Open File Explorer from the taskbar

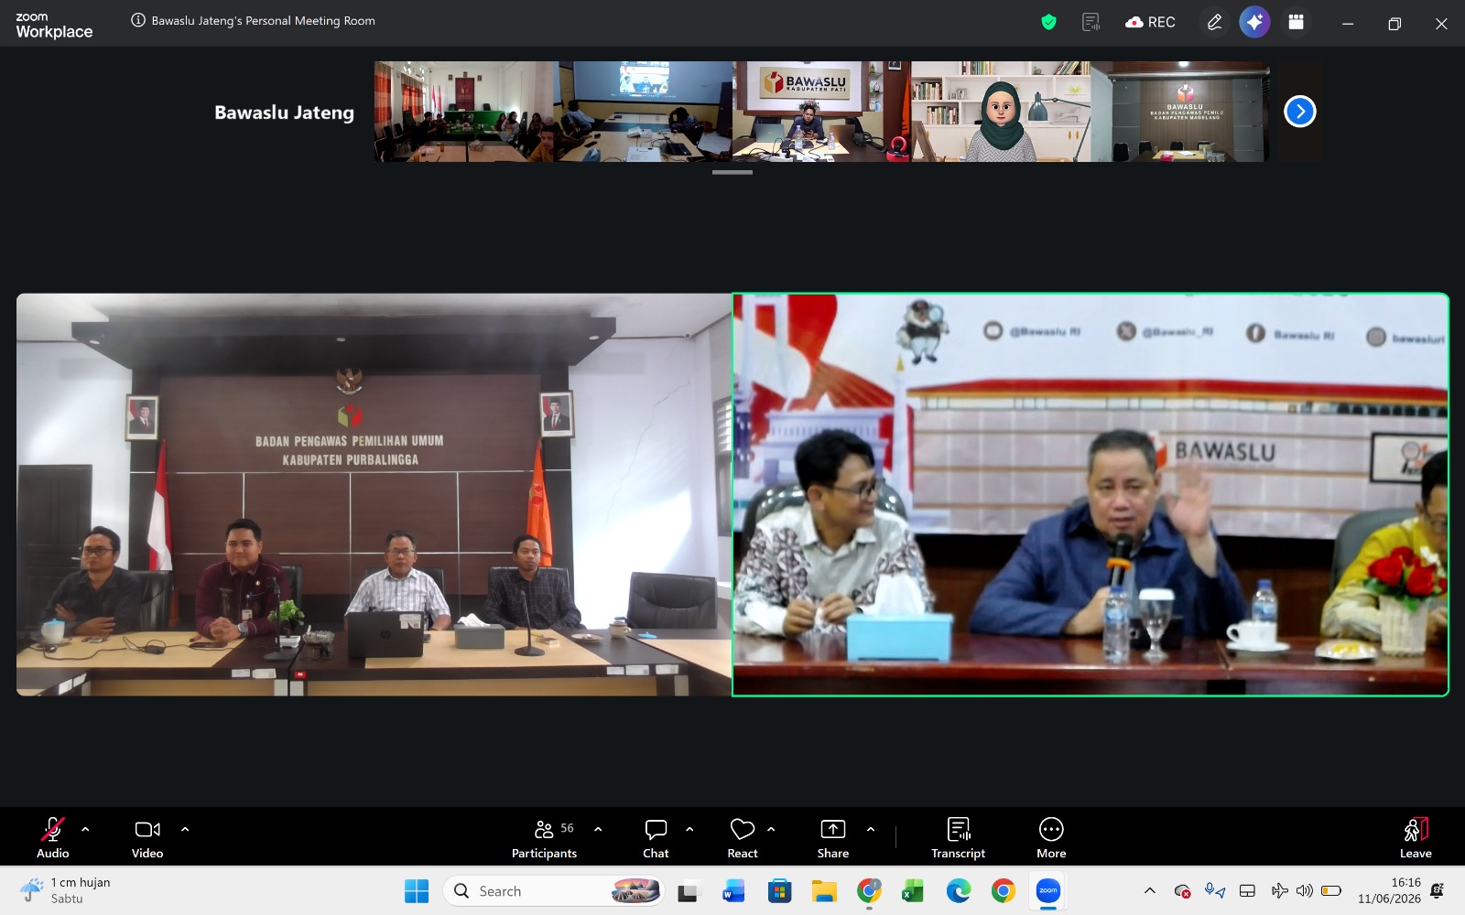click(x=824, y=890)
